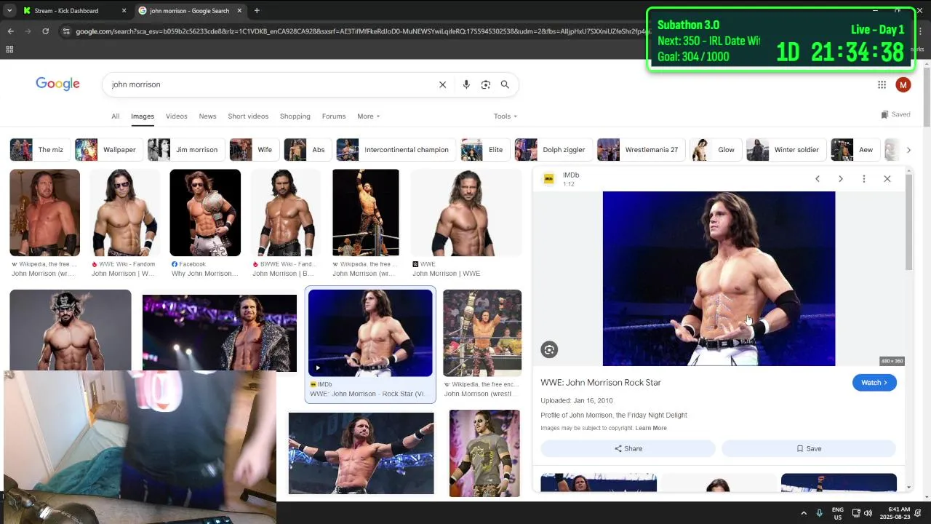
Task: Open the Facebook Why John Morrison thumbnail
Action: (205, 213)
